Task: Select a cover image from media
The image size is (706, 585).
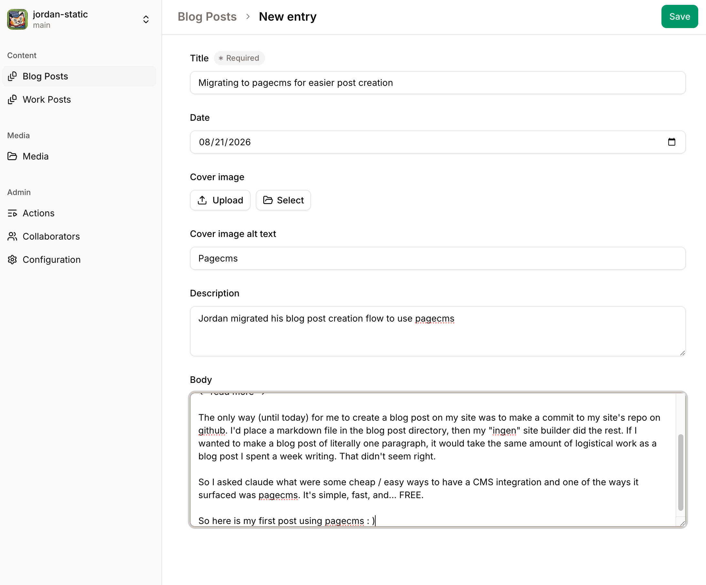Action: (284, 200)
